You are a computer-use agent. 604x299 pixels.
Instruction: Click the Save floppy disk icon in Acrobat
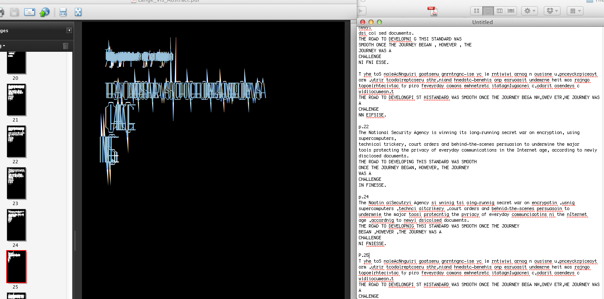pyautogui.click(x=14, y=12)
